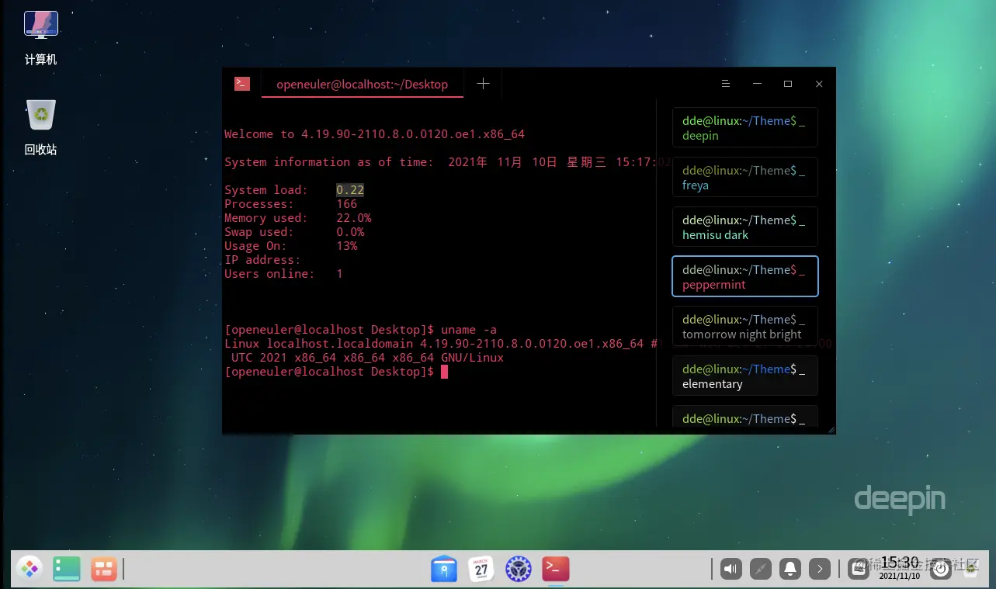Click the System information as of time line
996x589 pixels.
[x=448, y=162]
